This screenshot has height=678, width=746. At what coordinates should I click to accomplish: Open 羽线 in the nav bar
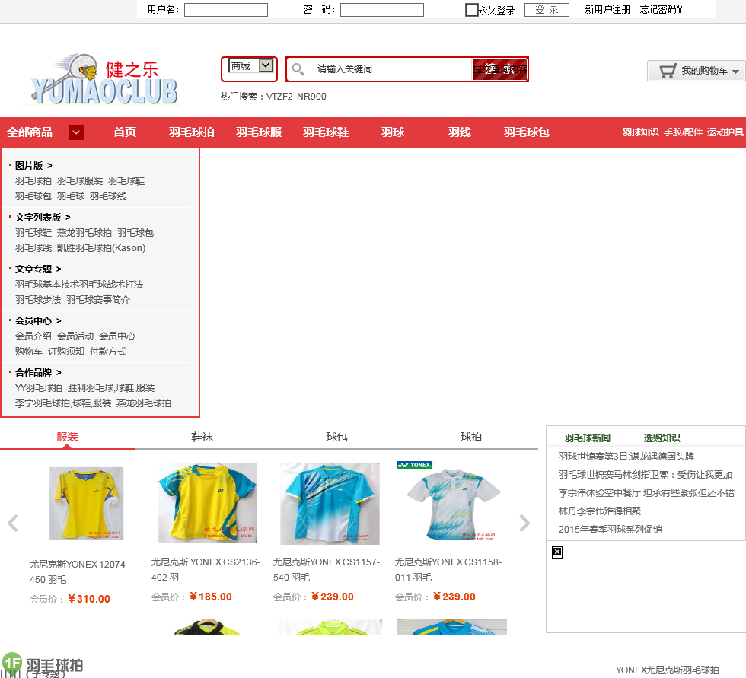tap(460, 132)
